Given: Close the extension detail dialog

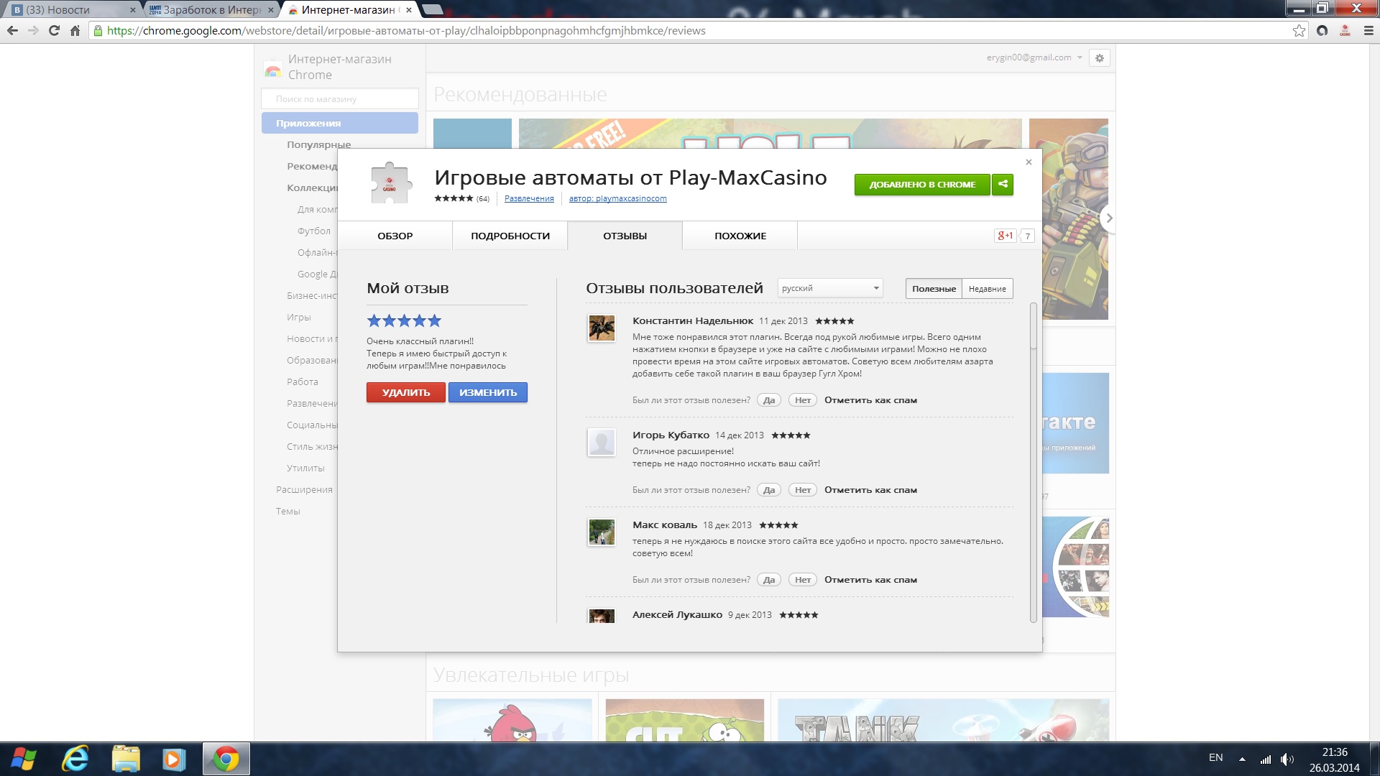Looking at the screenshot, I should click(1029, 162).
